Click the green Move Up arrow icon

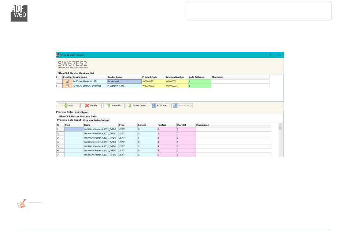(109, 105)
